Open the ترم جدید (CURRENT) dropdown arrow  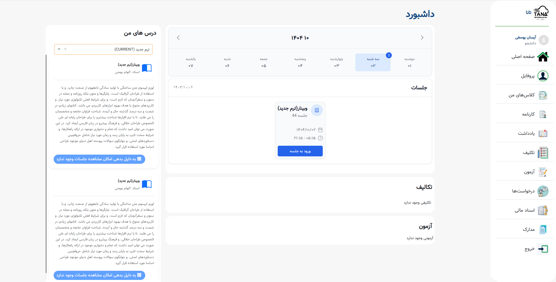(59, 49)
